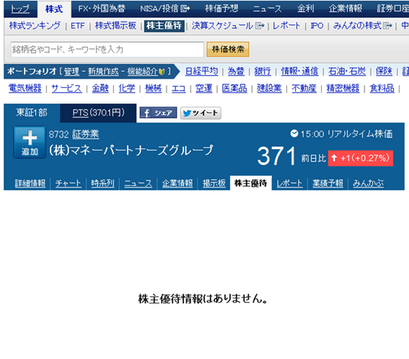Open 電気機器 sector link
The image size is (409, 359).
click(x=25, y=89)
